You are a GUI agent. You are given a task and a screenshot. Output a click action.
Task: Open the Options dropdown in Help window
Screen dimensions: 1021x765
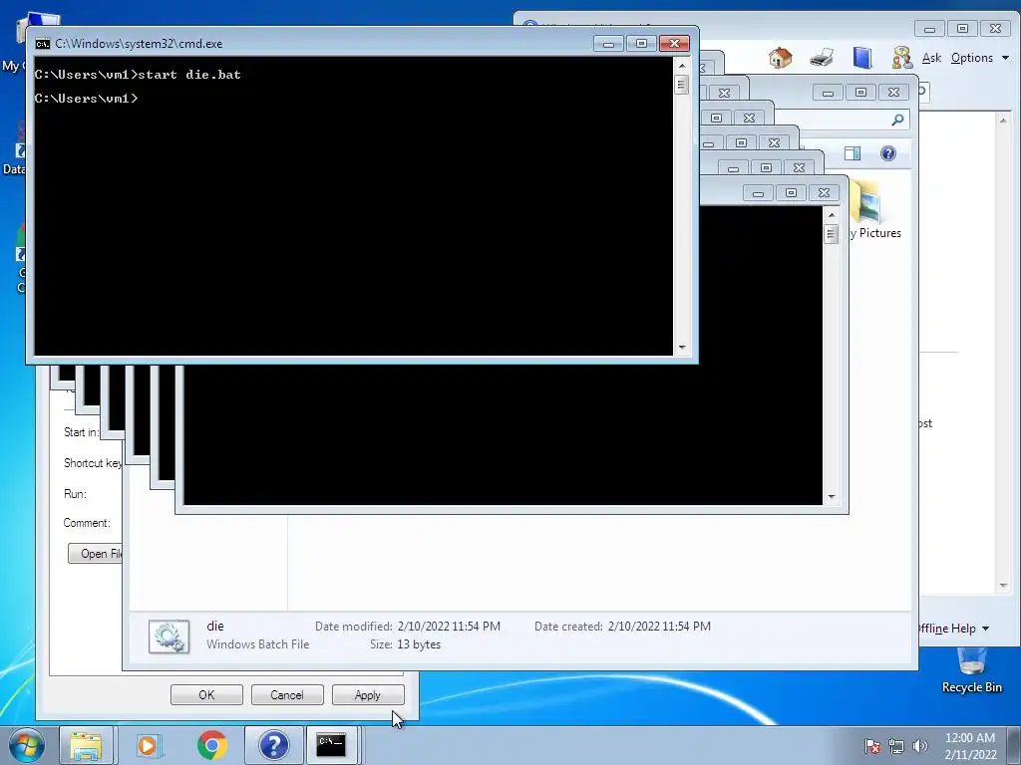[x=979, y=58]
